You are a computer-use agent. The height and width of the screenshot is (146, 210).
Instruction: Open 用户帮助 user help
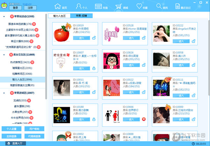click(x=34, y=129)
